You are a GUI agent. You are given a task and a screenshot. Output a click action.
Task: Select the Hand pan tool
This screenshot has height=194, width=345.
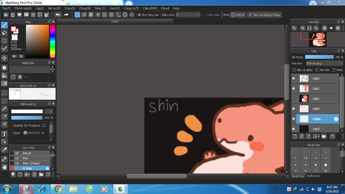4,167
